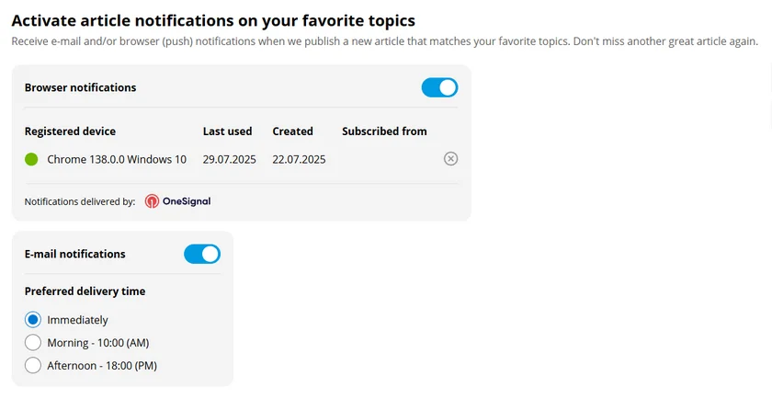Click the Last used column header
The image size is (772, 399).
point(227,131)
